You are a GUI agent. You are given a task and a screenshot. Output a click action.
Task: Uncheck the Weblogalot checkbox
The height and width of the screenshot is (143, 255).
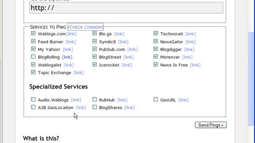point(33,64)
